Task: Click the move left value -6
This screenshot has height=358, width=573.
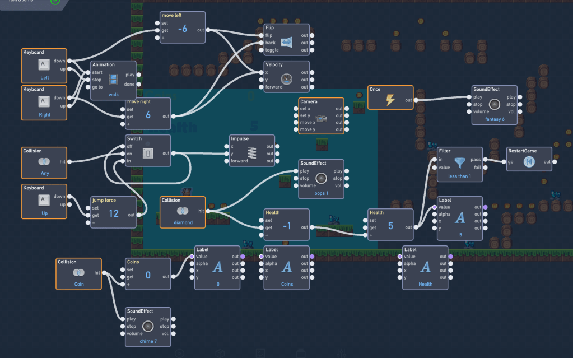Action: [183, 29]
